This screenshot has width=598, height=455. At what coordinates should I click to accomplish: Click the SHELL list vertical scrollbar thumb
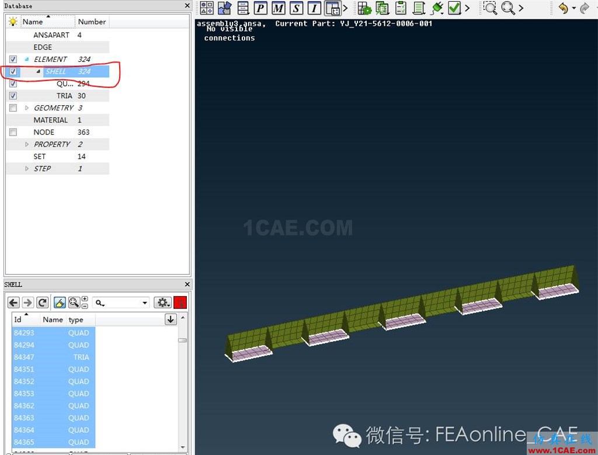[x=183, y=340]
